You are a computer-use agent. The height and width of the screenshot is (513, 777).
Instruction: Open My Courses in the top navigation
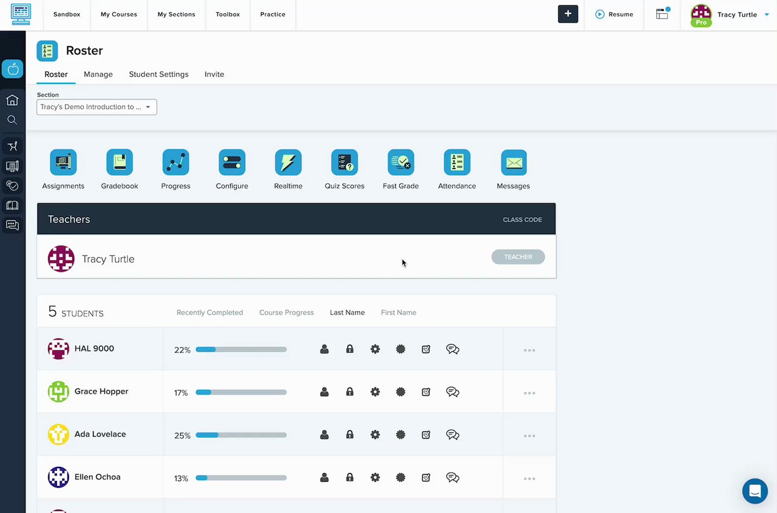coord(119,15)
